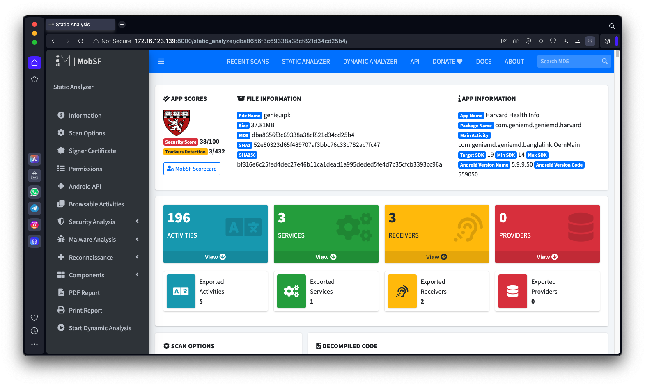Click View on the Activities card
This screenshot has width=645, height=386.
coord(216,257)
